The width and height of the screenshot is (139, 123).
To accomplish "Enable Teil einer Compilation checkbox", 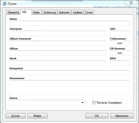I will [94, 102].
